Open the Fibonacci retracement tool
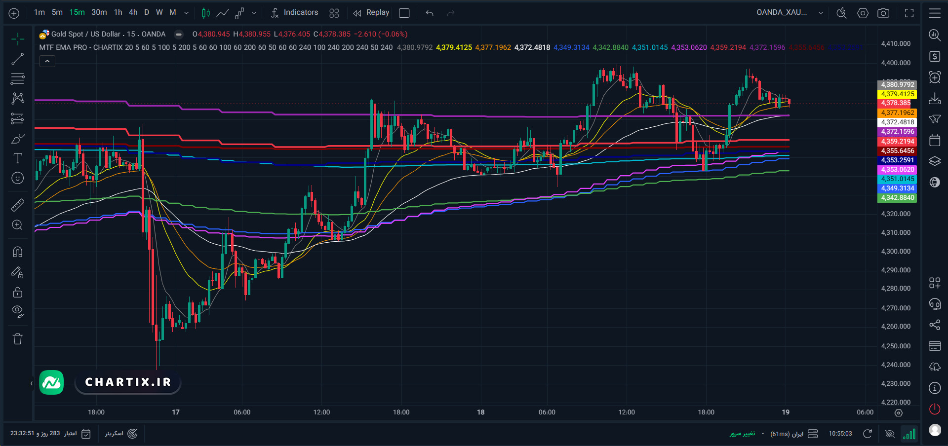 [x=18, y=78]
